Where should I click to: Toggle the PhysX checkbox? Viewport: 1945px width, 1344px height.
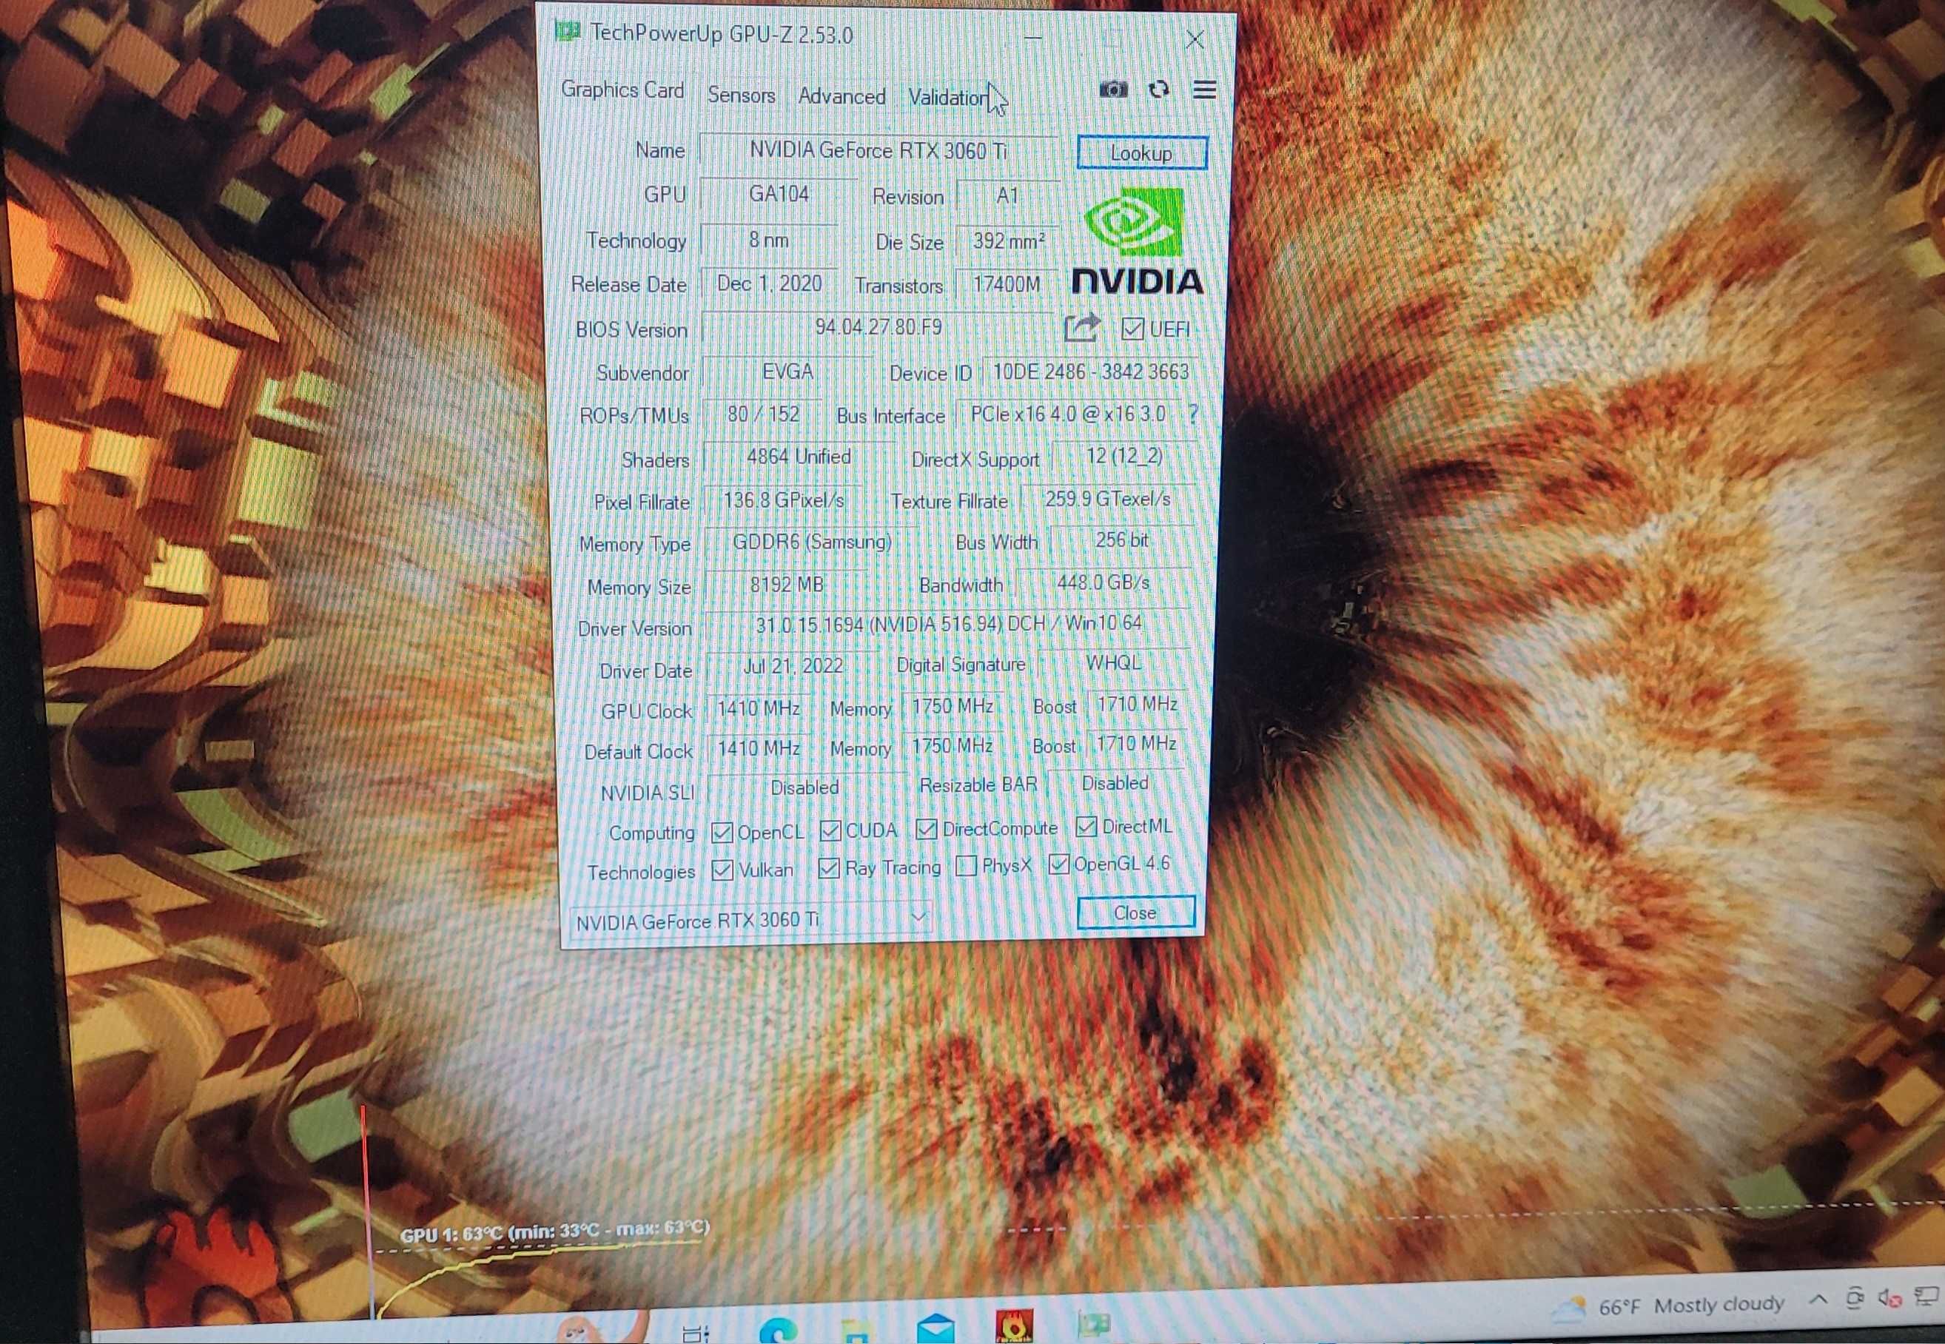click(967, 865)
